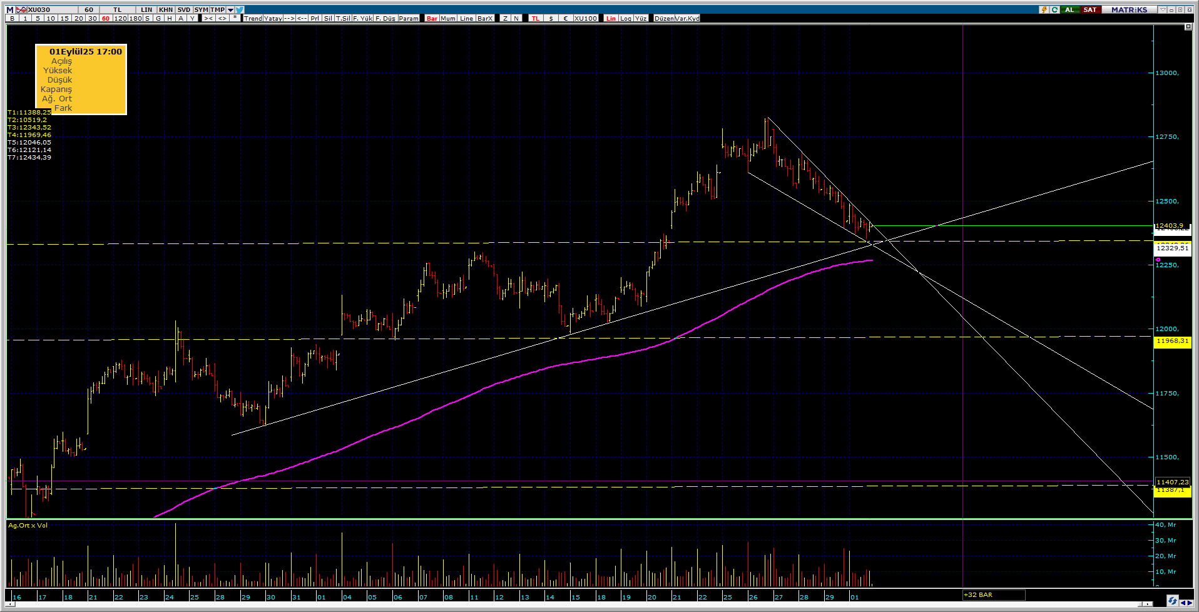Open the black dropdown arrow after TMP
Screen dimensions: 1199x612
pos(230,9)
